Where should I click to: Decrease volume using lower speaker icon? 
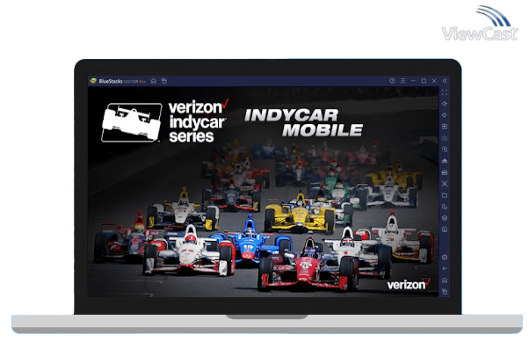(x=445, y=115)
